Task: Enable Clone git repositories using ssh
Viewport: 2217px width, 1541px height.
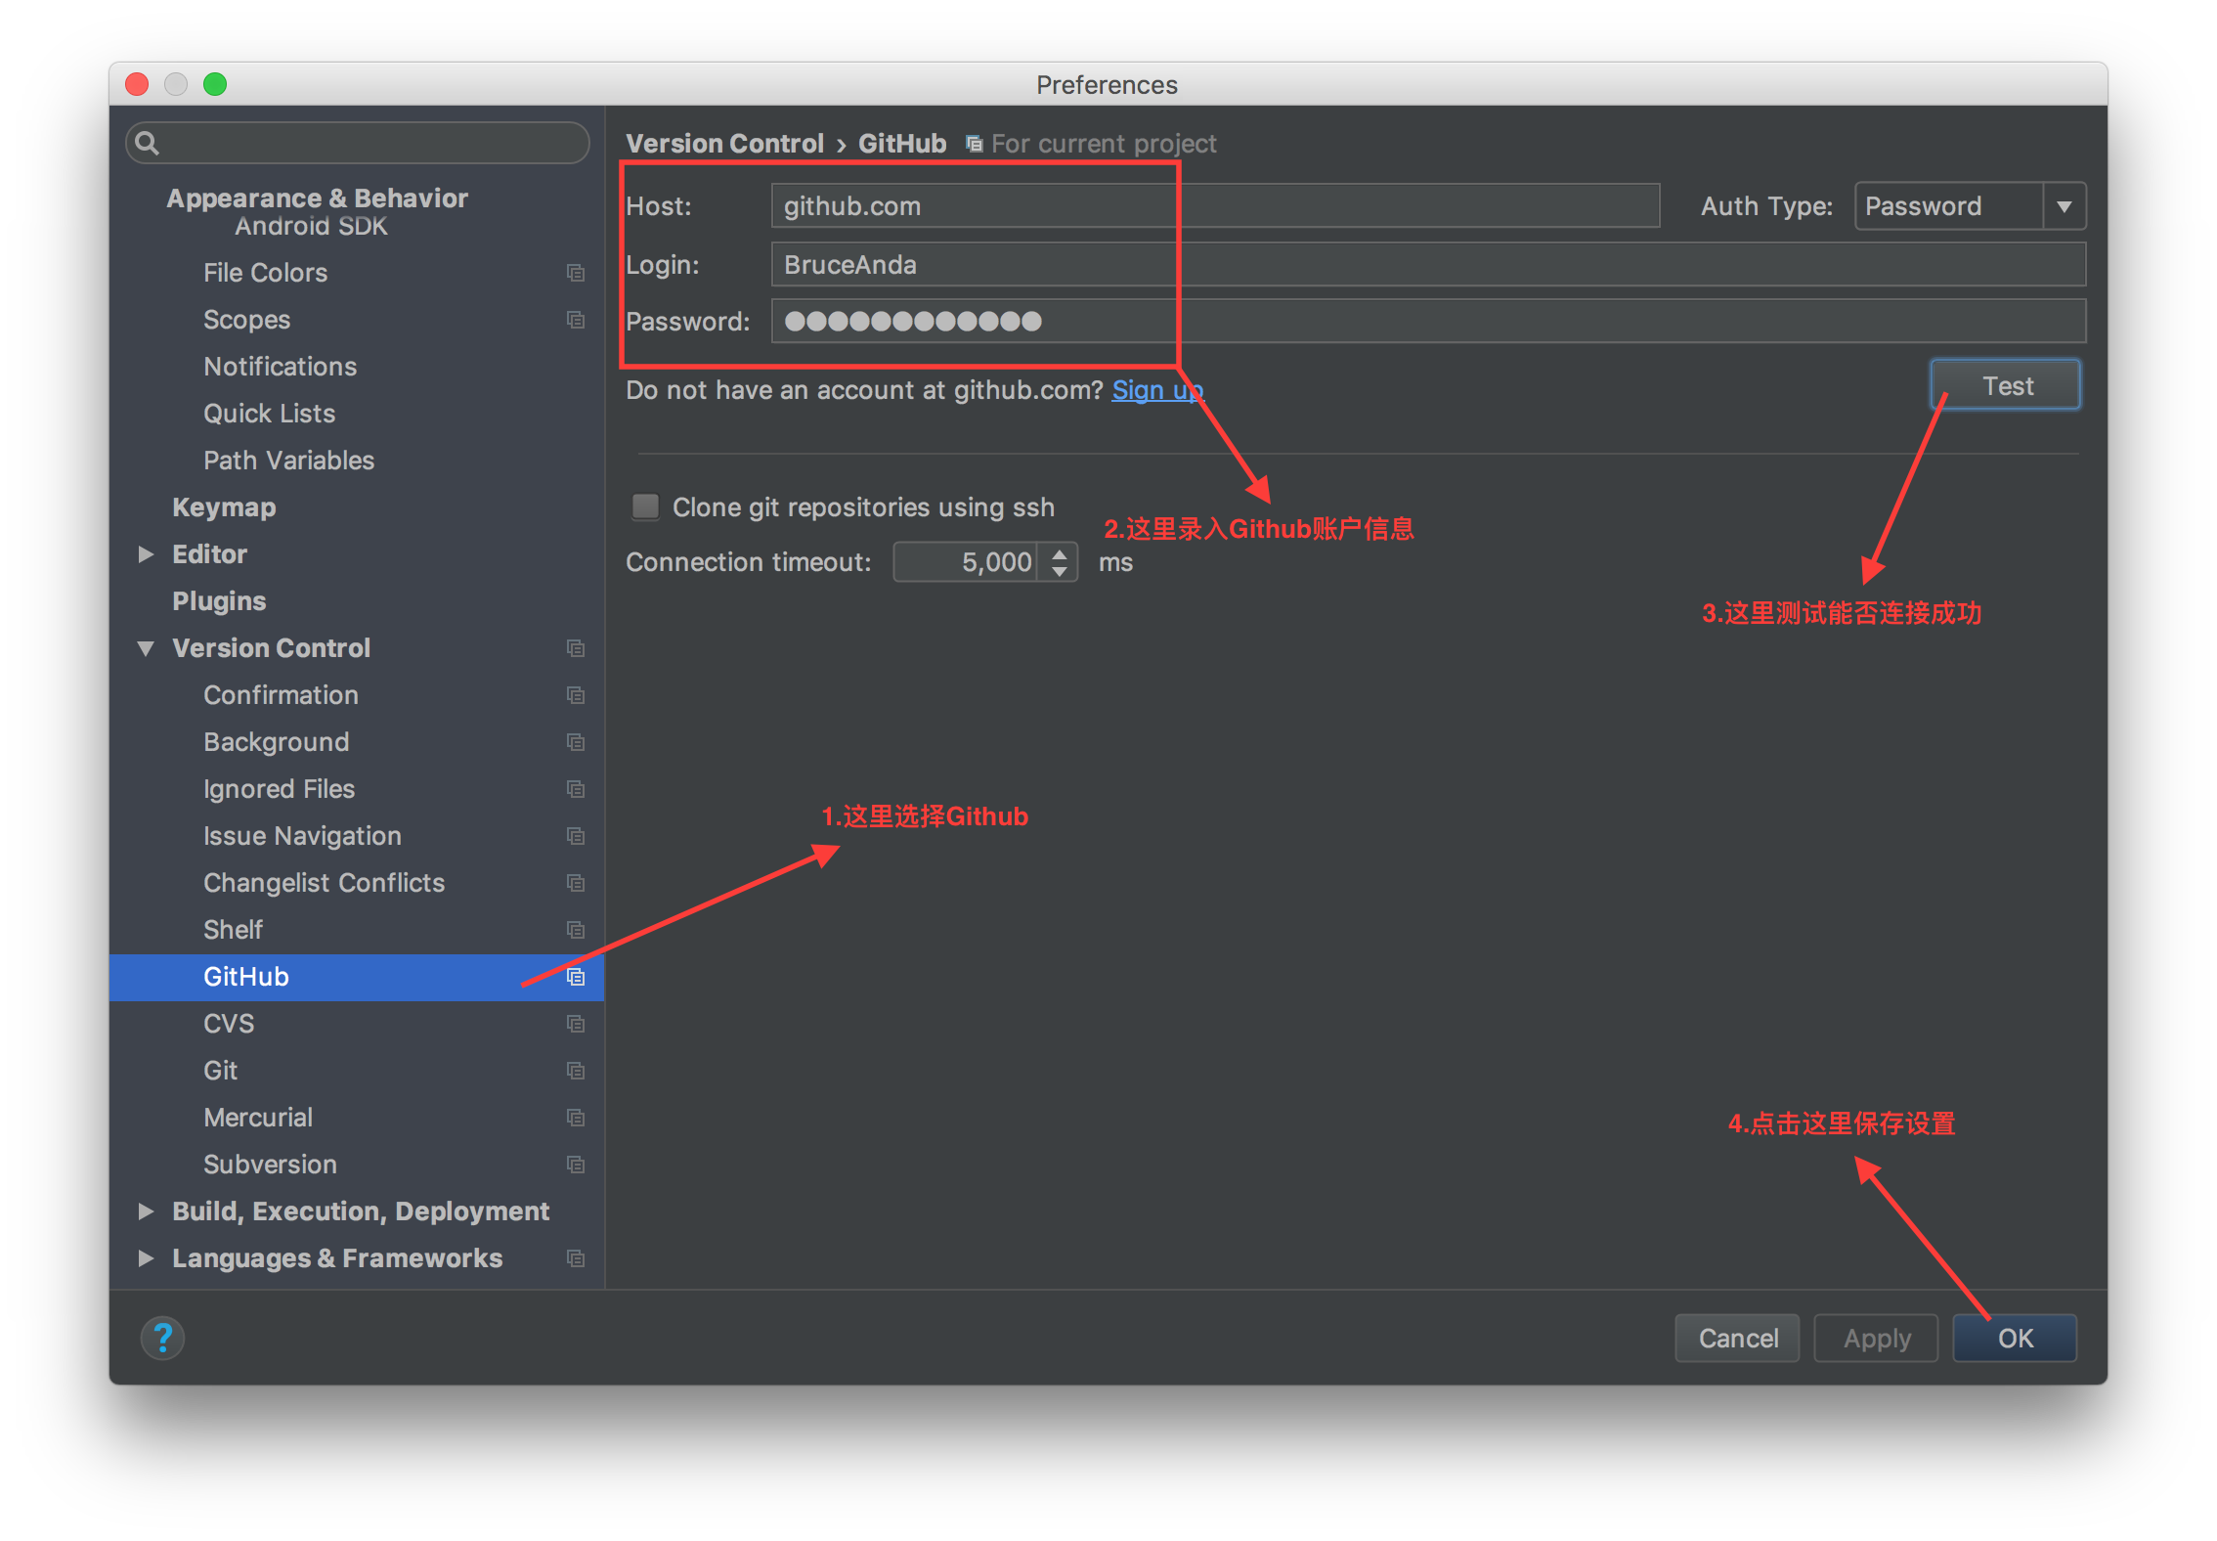Action: [x=645, y=506]
